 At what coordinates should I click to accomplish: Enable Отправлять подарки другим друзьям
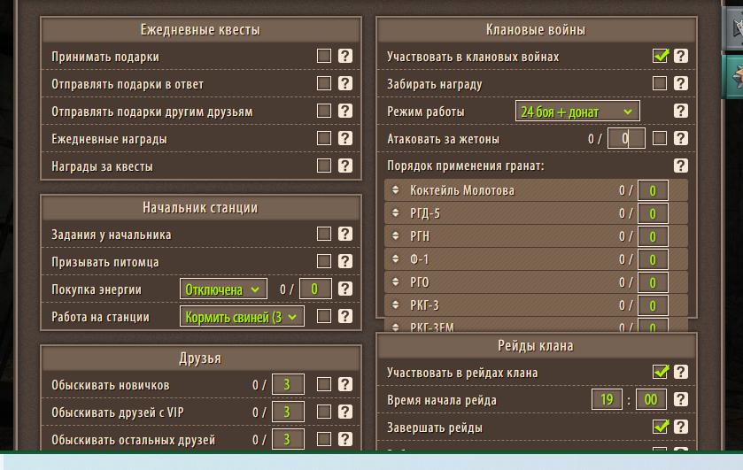[x=324, y=112]
